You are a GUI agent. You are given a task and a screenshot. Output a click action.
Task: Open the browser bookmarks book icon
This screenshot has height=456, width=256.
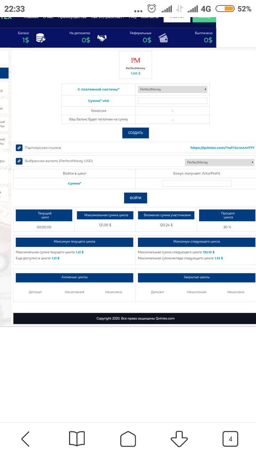tap(77, 439)
